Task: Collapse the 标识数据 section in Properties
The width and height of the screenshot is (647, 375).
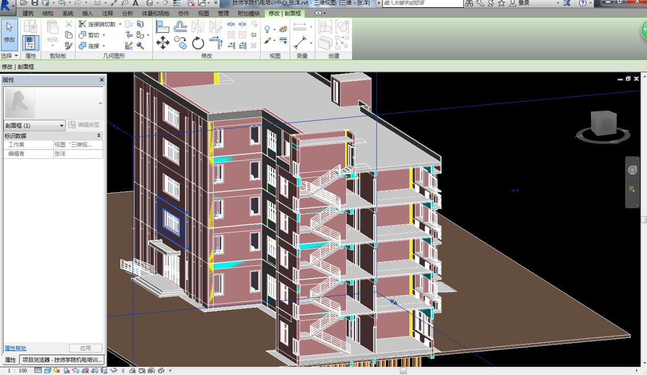Action: (98, 136)
